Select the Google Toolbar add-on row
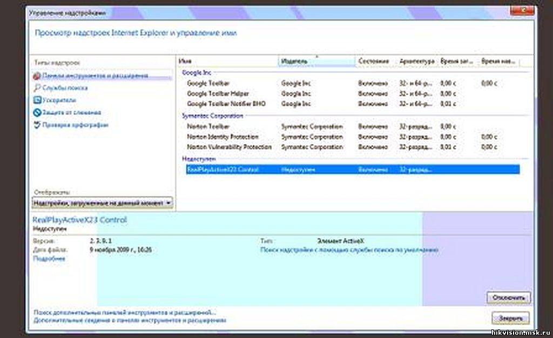Viewport: 553px width, 338px height. pos(353,84)
